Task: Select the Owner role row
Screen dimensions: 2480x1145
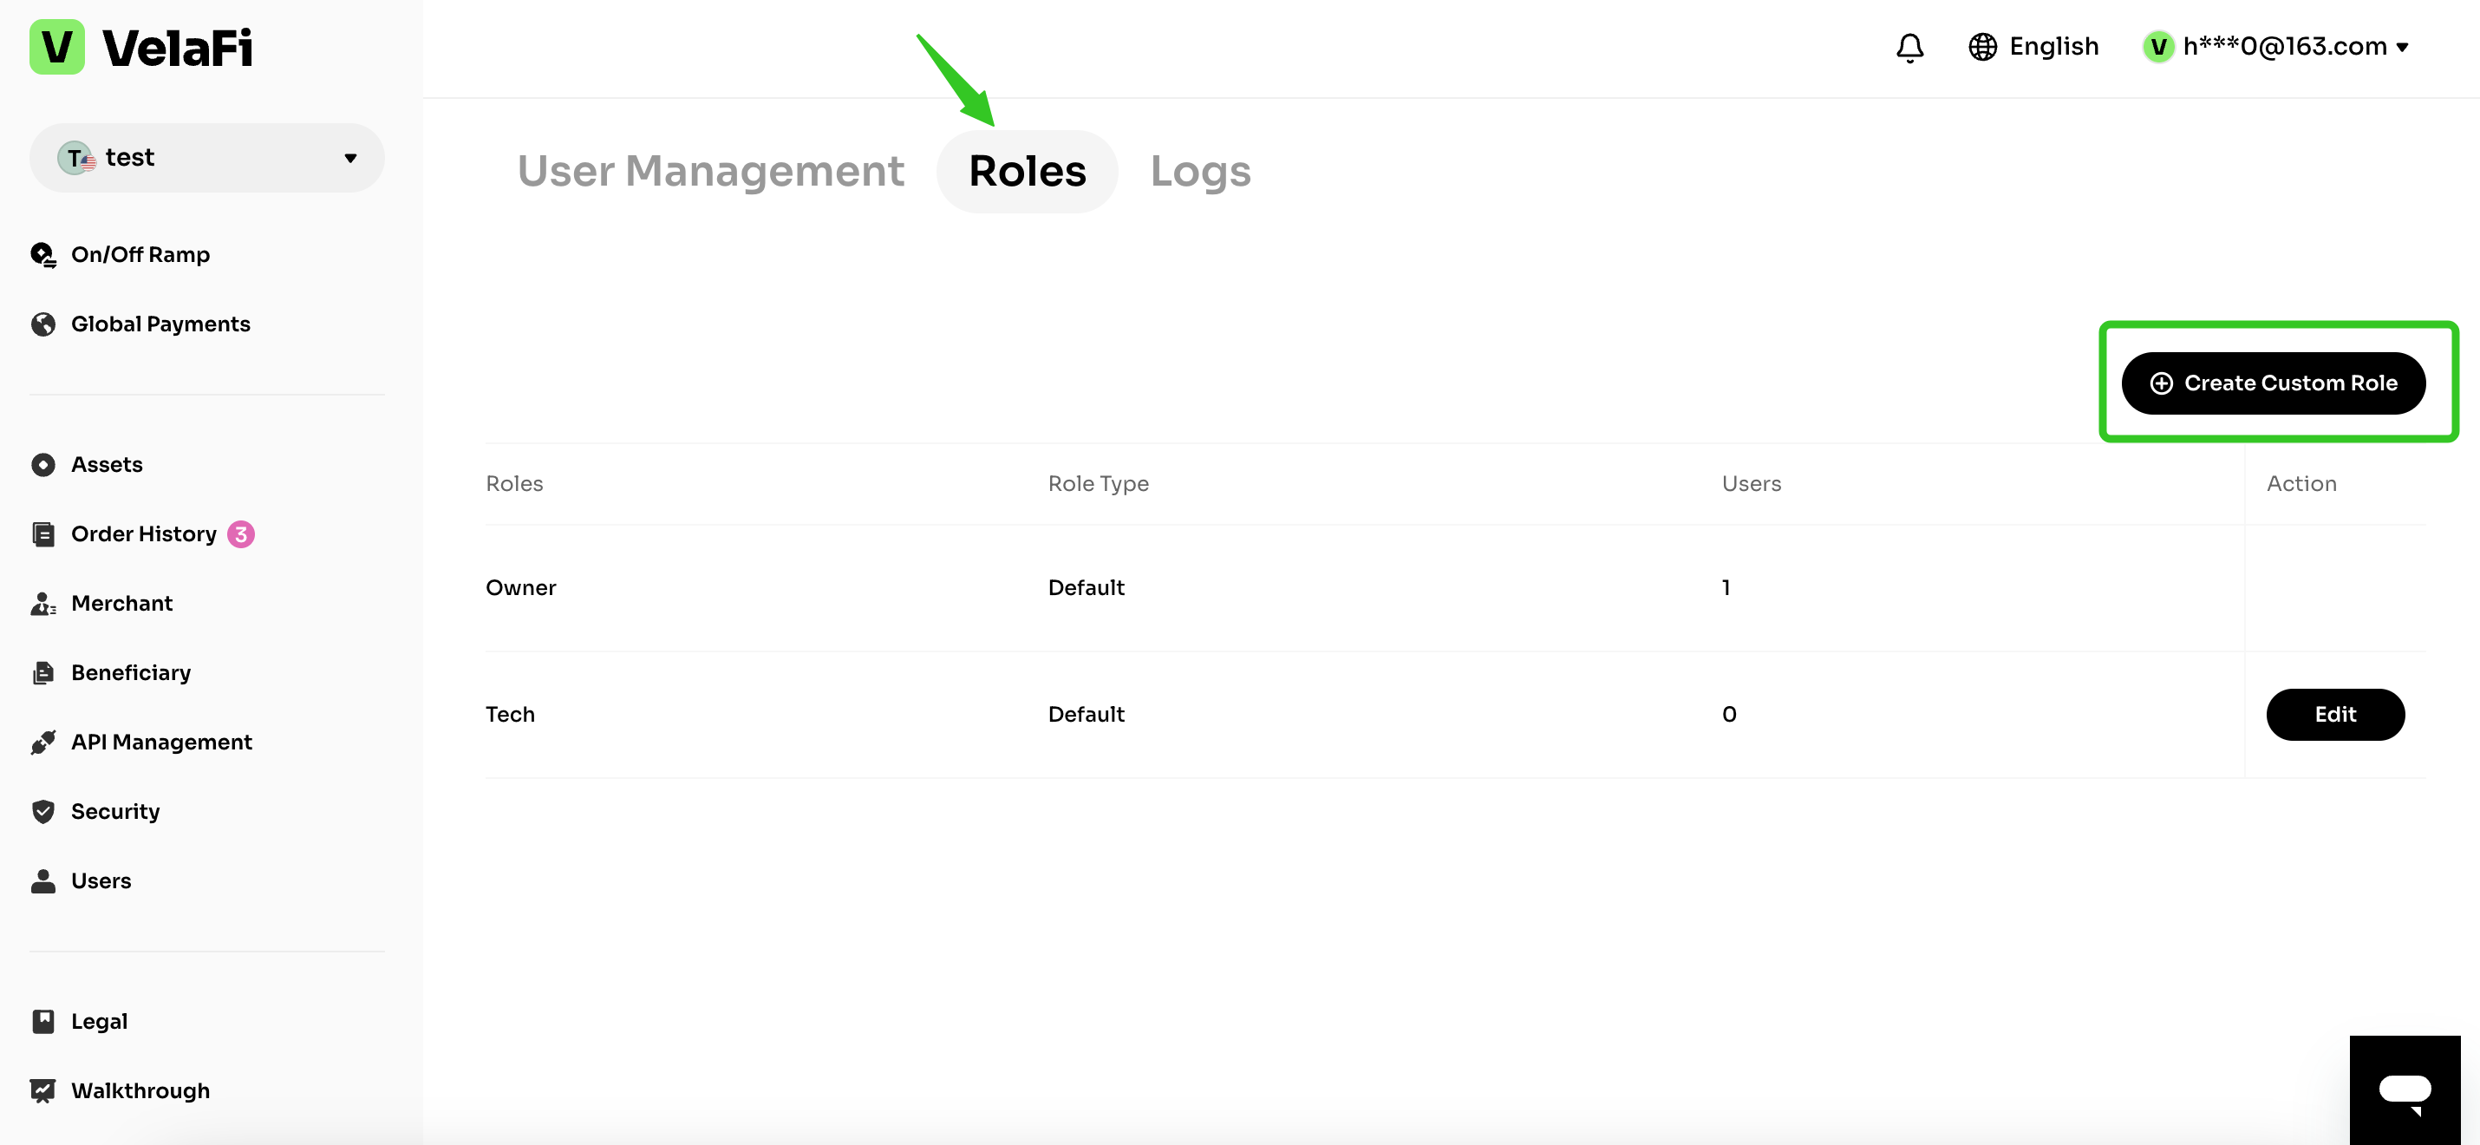Action: pos(521,587)
